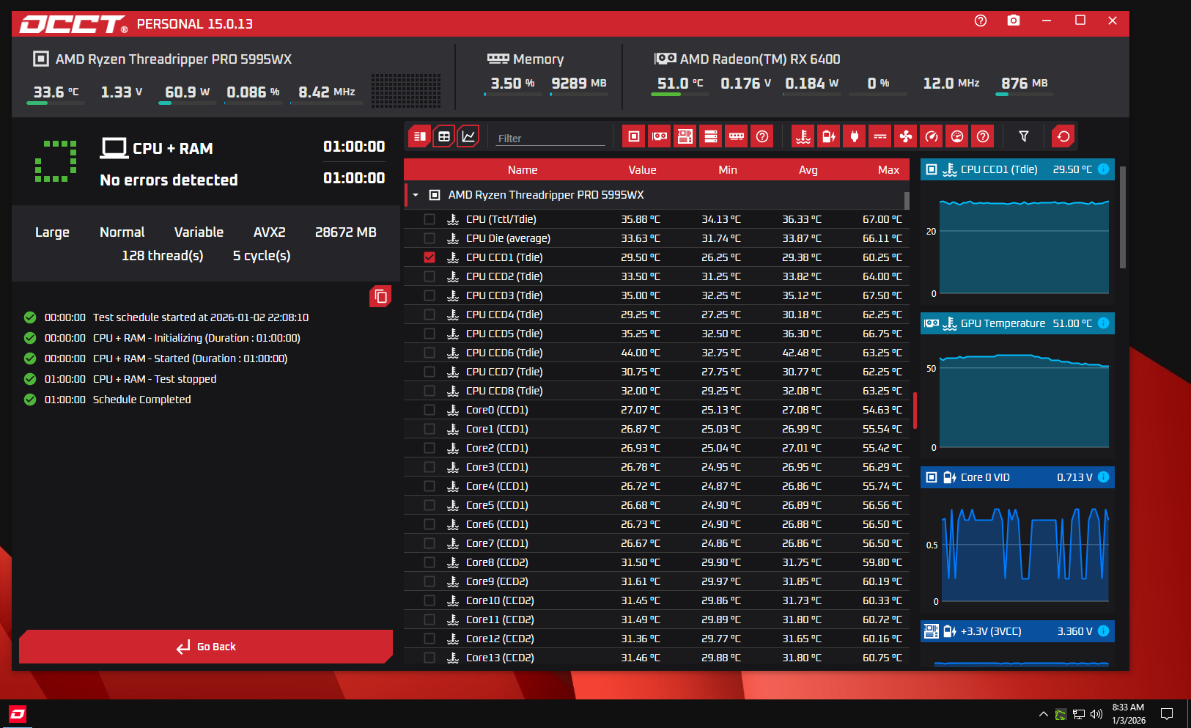Viewport: 1191px width, 728px height.
Task: Open the network icon in system tray
Action: 1079,714
